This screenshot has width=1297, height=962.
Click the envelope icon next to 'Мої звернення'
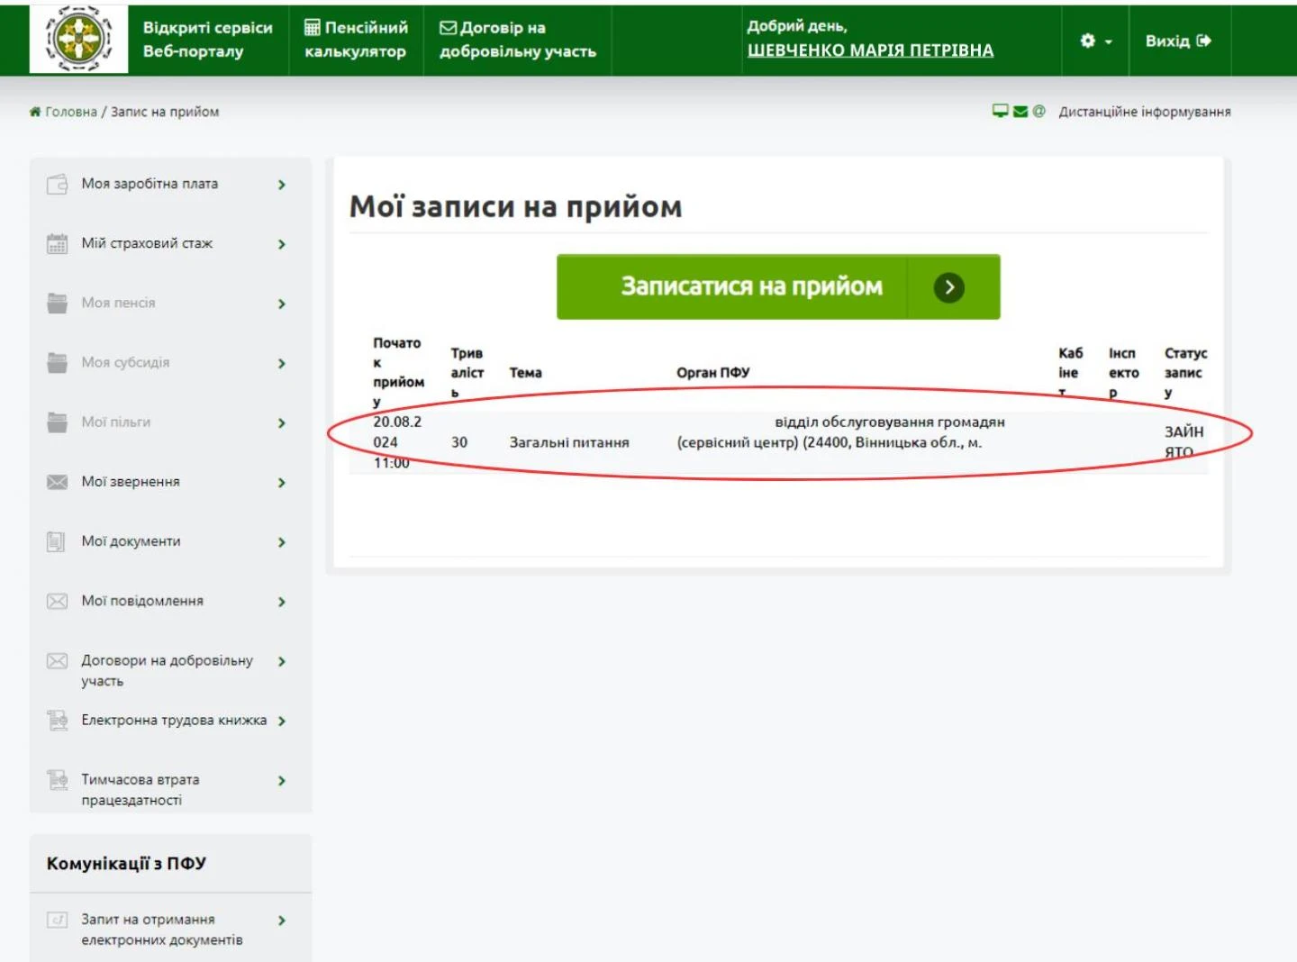tap(57, 482)
